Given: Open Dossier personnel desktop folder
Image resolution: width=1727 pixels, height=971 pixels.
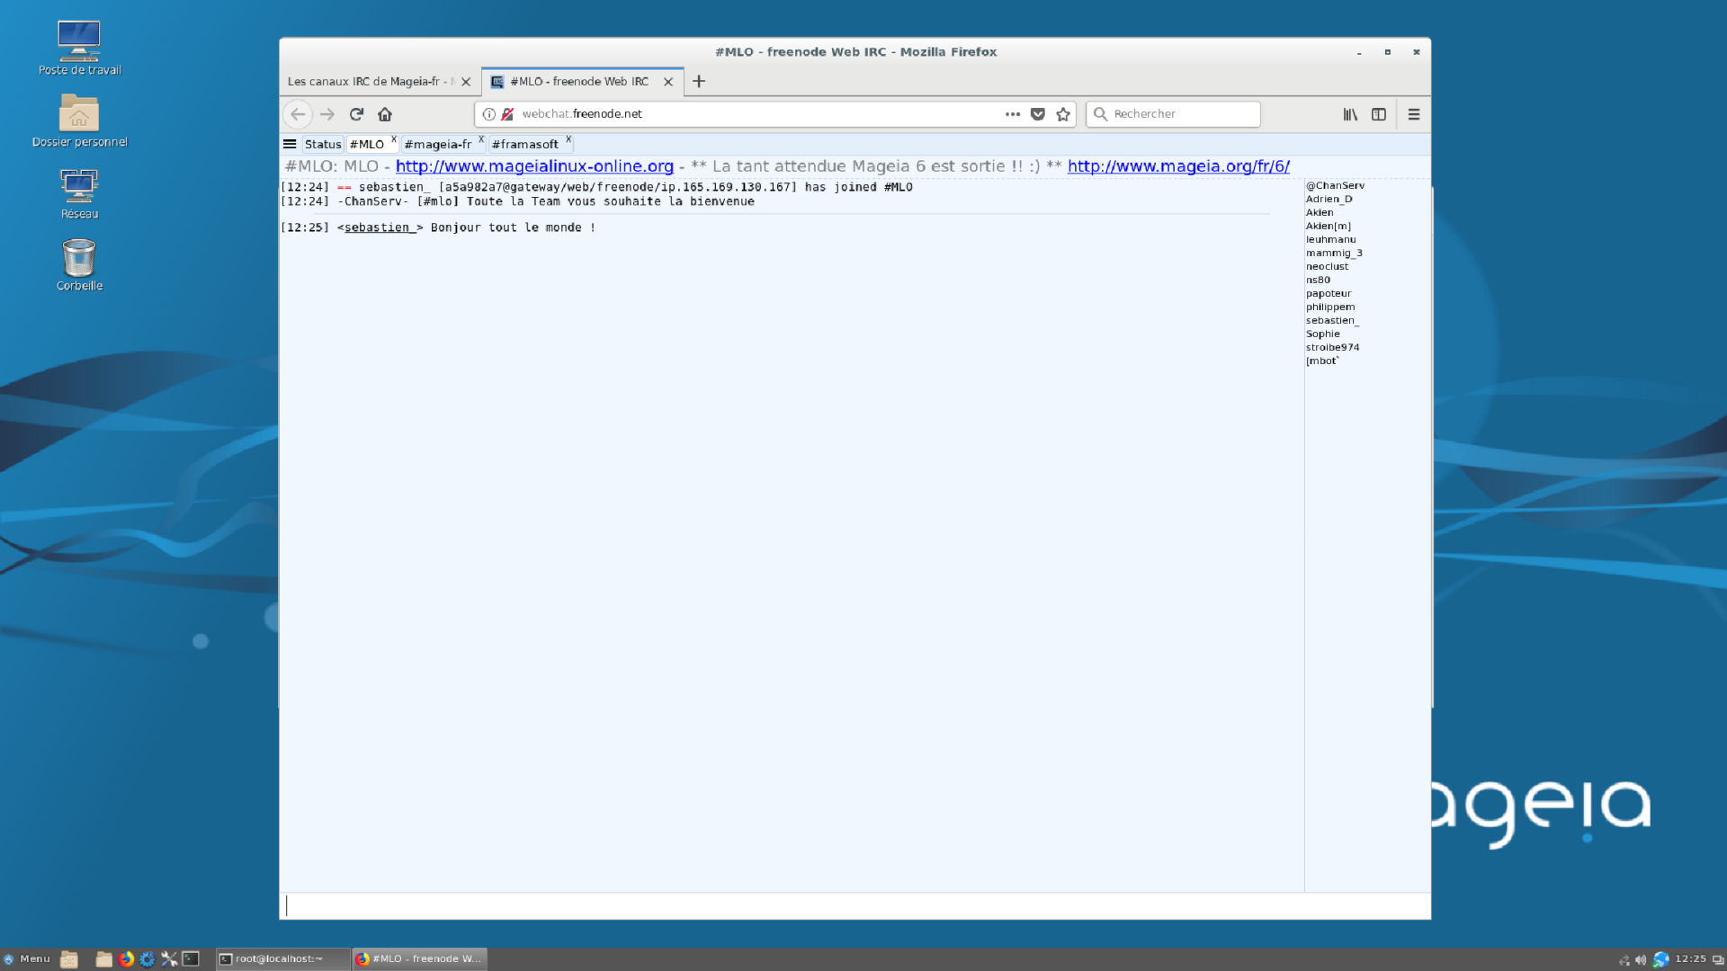Looking at the screenshot, I should [79, 120].
